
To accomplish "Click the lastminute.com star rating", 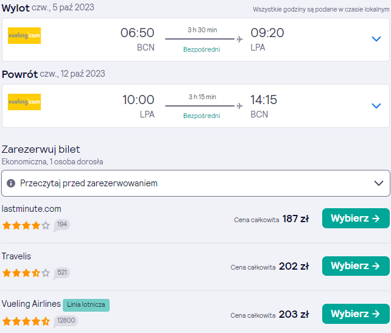I will [x=26, y=226].
